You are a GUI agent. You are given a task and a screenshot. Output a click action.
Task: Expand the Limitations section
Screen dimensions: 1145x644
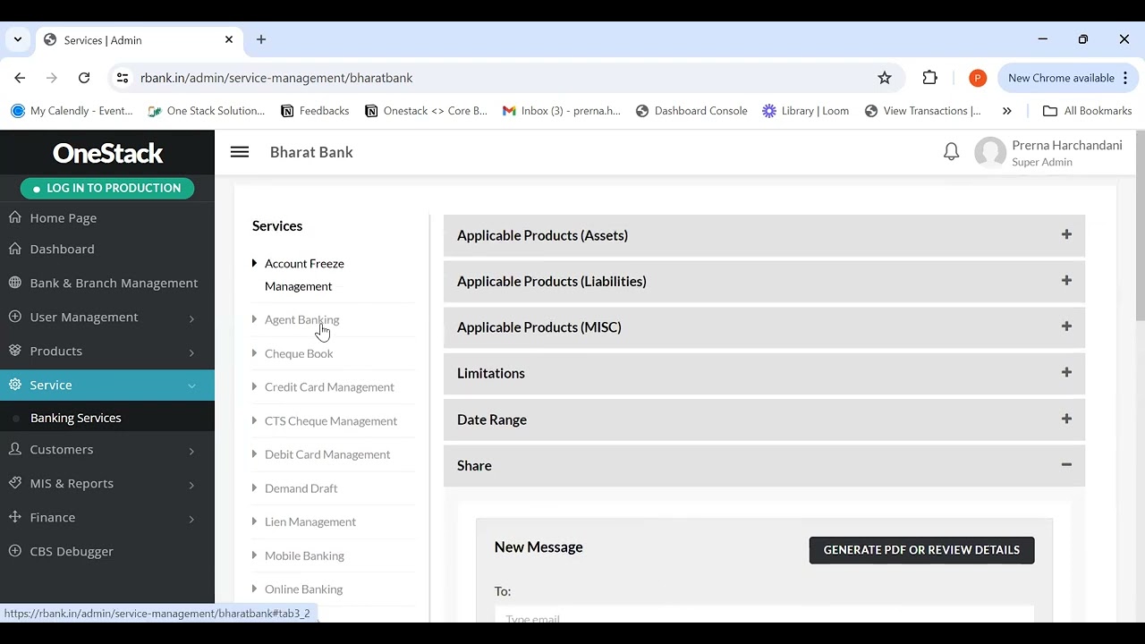(764, 373)
